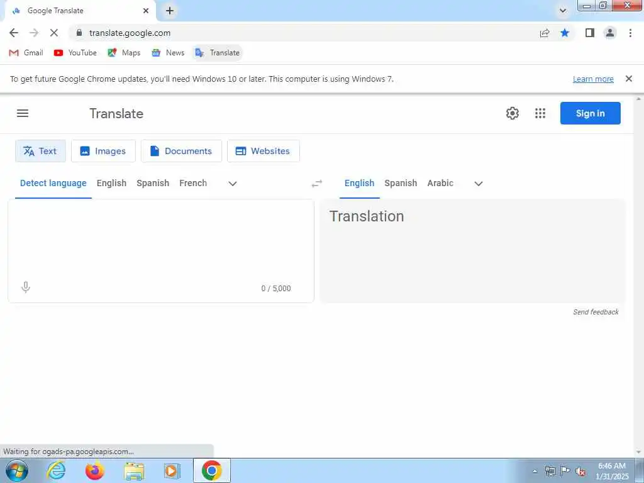644x483 pixels.
Task: Open Chrome three-dot menu
Action: (x=630, y=33)
